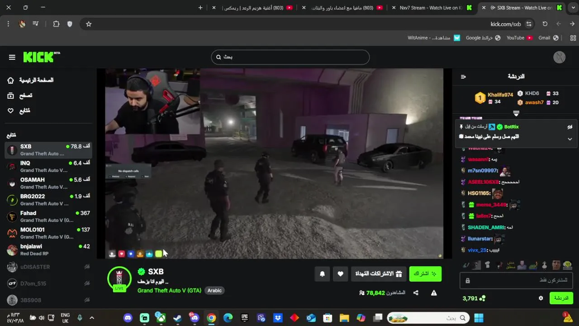579x326 pixels.
Task: Open offline uDISASTER channel
Action: click(x=48, y=267)
